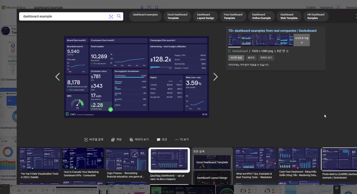Click the '8년 전' age text

(281, 51)
